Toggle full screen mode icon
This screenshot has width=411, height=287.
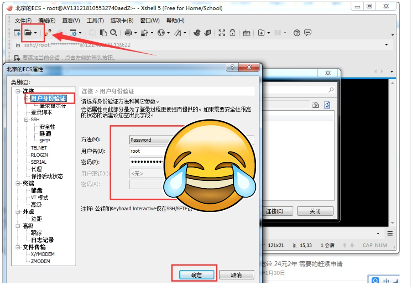click(x=222, y=33)
